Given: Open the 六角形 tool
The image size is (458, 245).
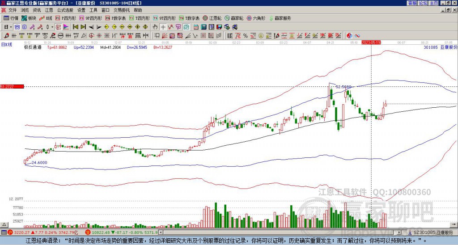Looking at the screenshot, I should tap(256, 18).
